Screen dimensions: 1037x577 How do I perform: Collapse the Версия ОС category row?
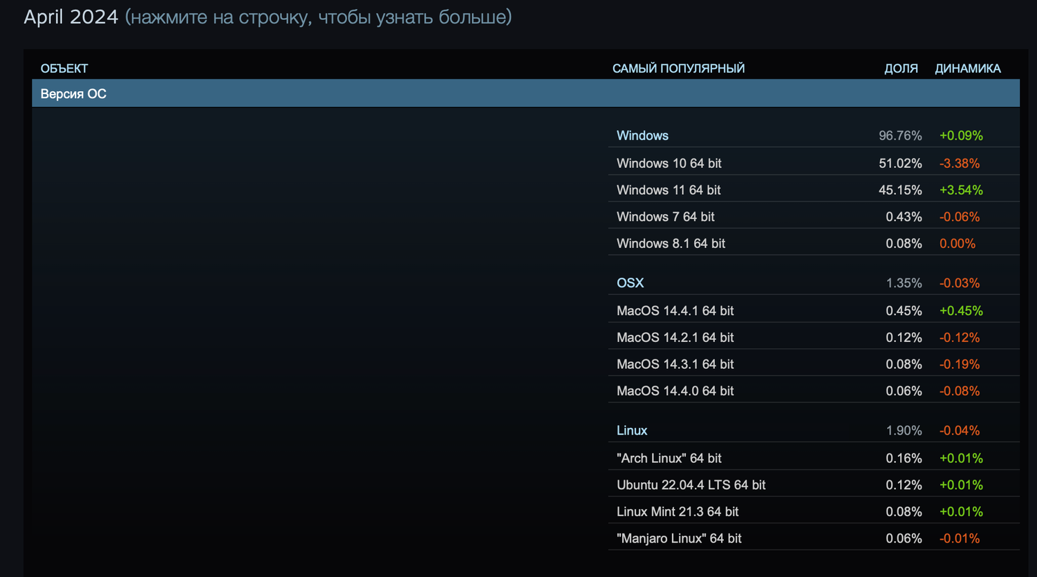pos(525,93)
